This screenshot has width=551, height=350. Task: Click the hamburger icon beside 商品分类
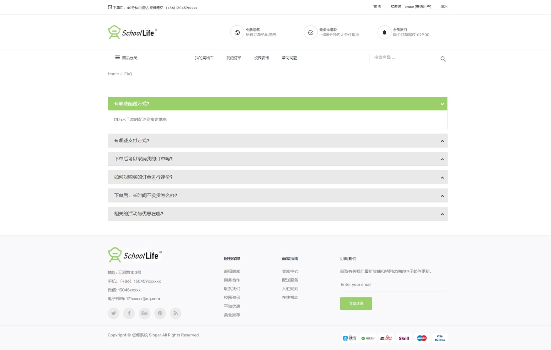117,57
